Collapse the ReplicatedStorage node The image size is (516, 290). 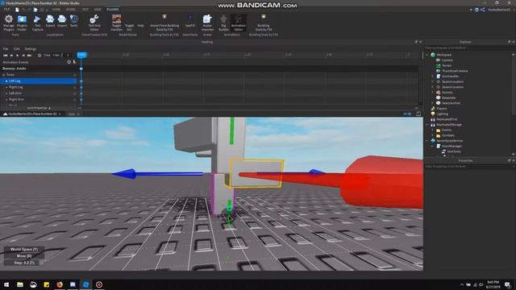coord(427,125)
